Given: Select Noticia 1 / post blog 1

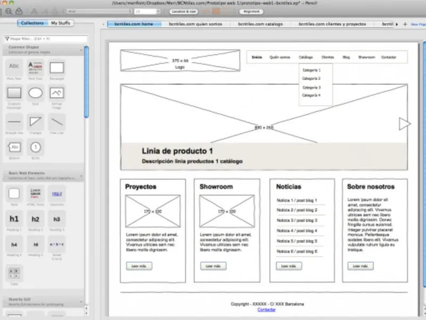Looking at the screenshot, I should (297, 201).
